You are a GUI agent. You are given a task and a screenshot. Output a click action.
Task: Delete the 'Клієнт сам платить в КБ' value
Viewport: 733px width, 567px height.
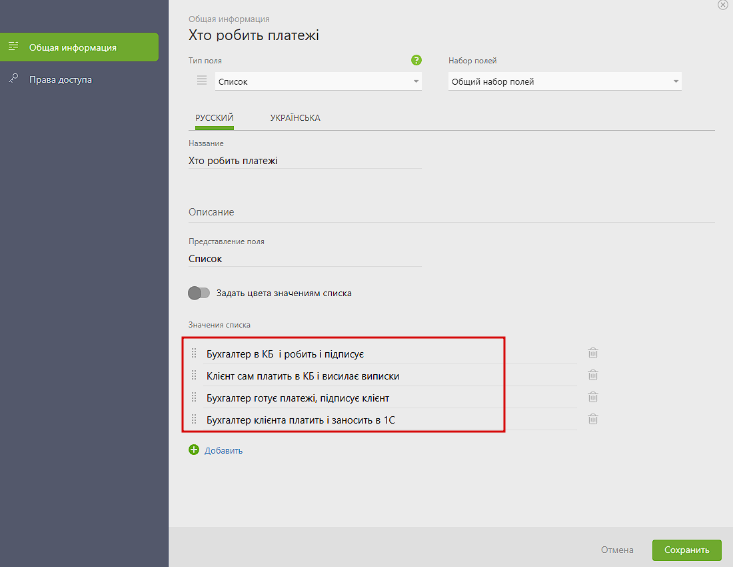pos(593,375)
